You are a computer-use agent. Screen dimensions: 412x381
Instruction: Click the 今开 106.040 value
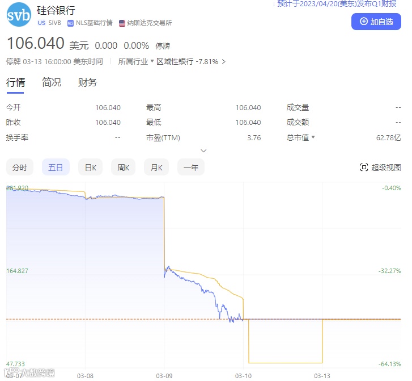pyautogui.click(x=108, y=108)
